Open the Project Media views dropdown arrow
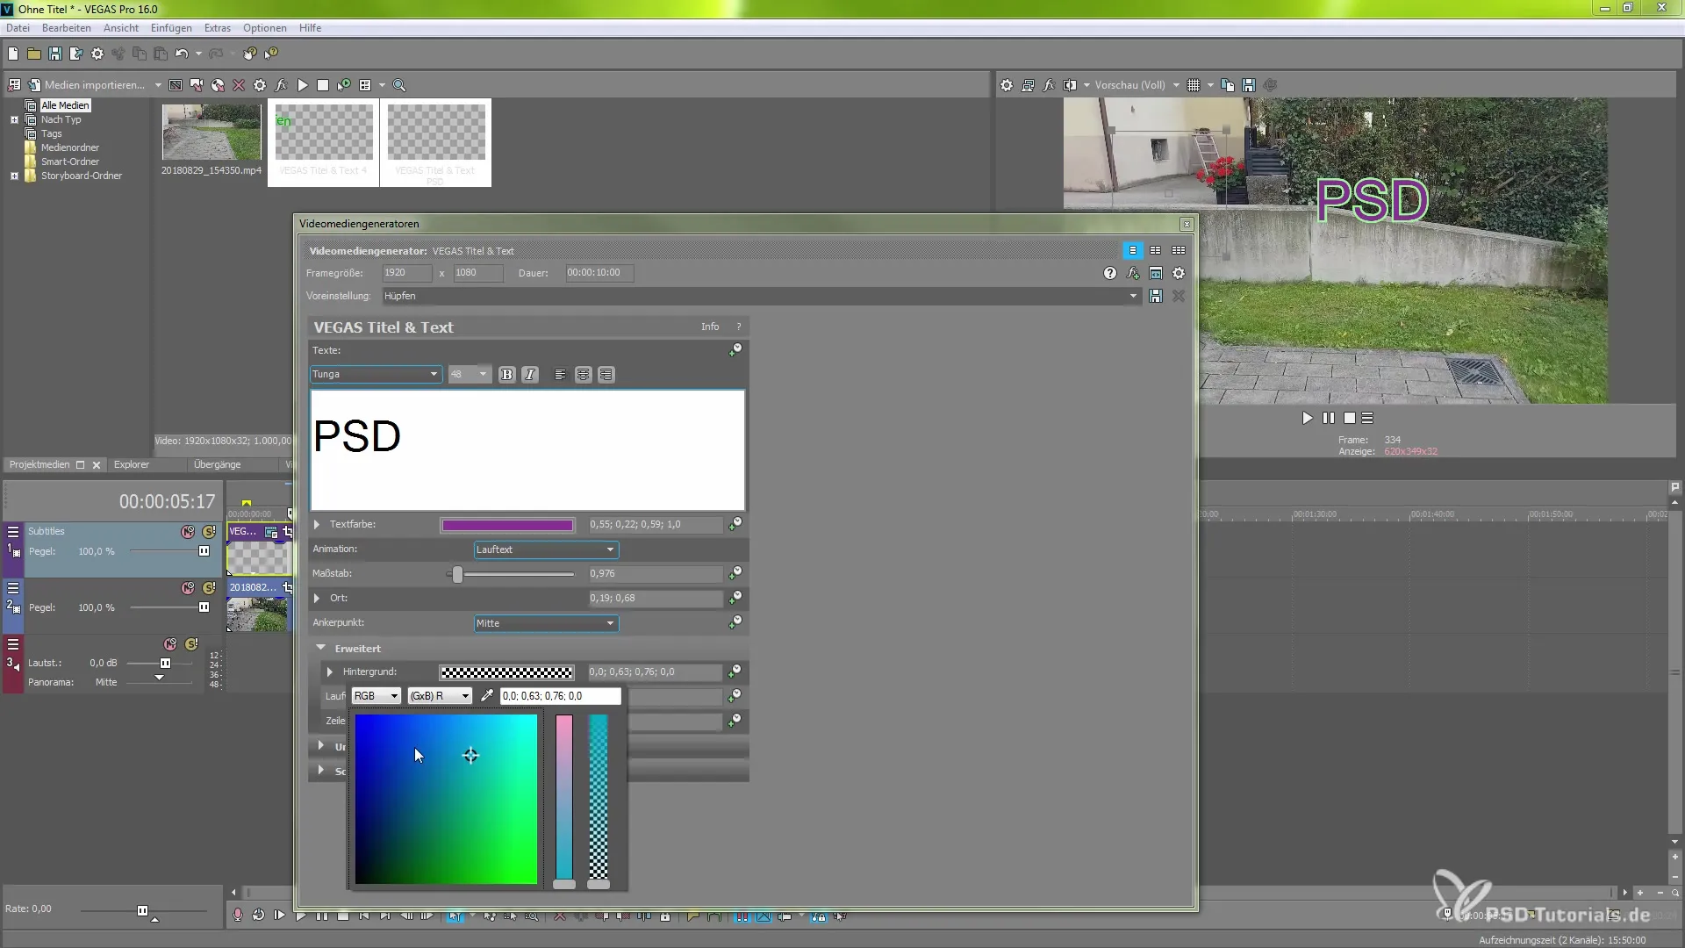Viewport: 1685px width, 948px height. pos(382,85)
